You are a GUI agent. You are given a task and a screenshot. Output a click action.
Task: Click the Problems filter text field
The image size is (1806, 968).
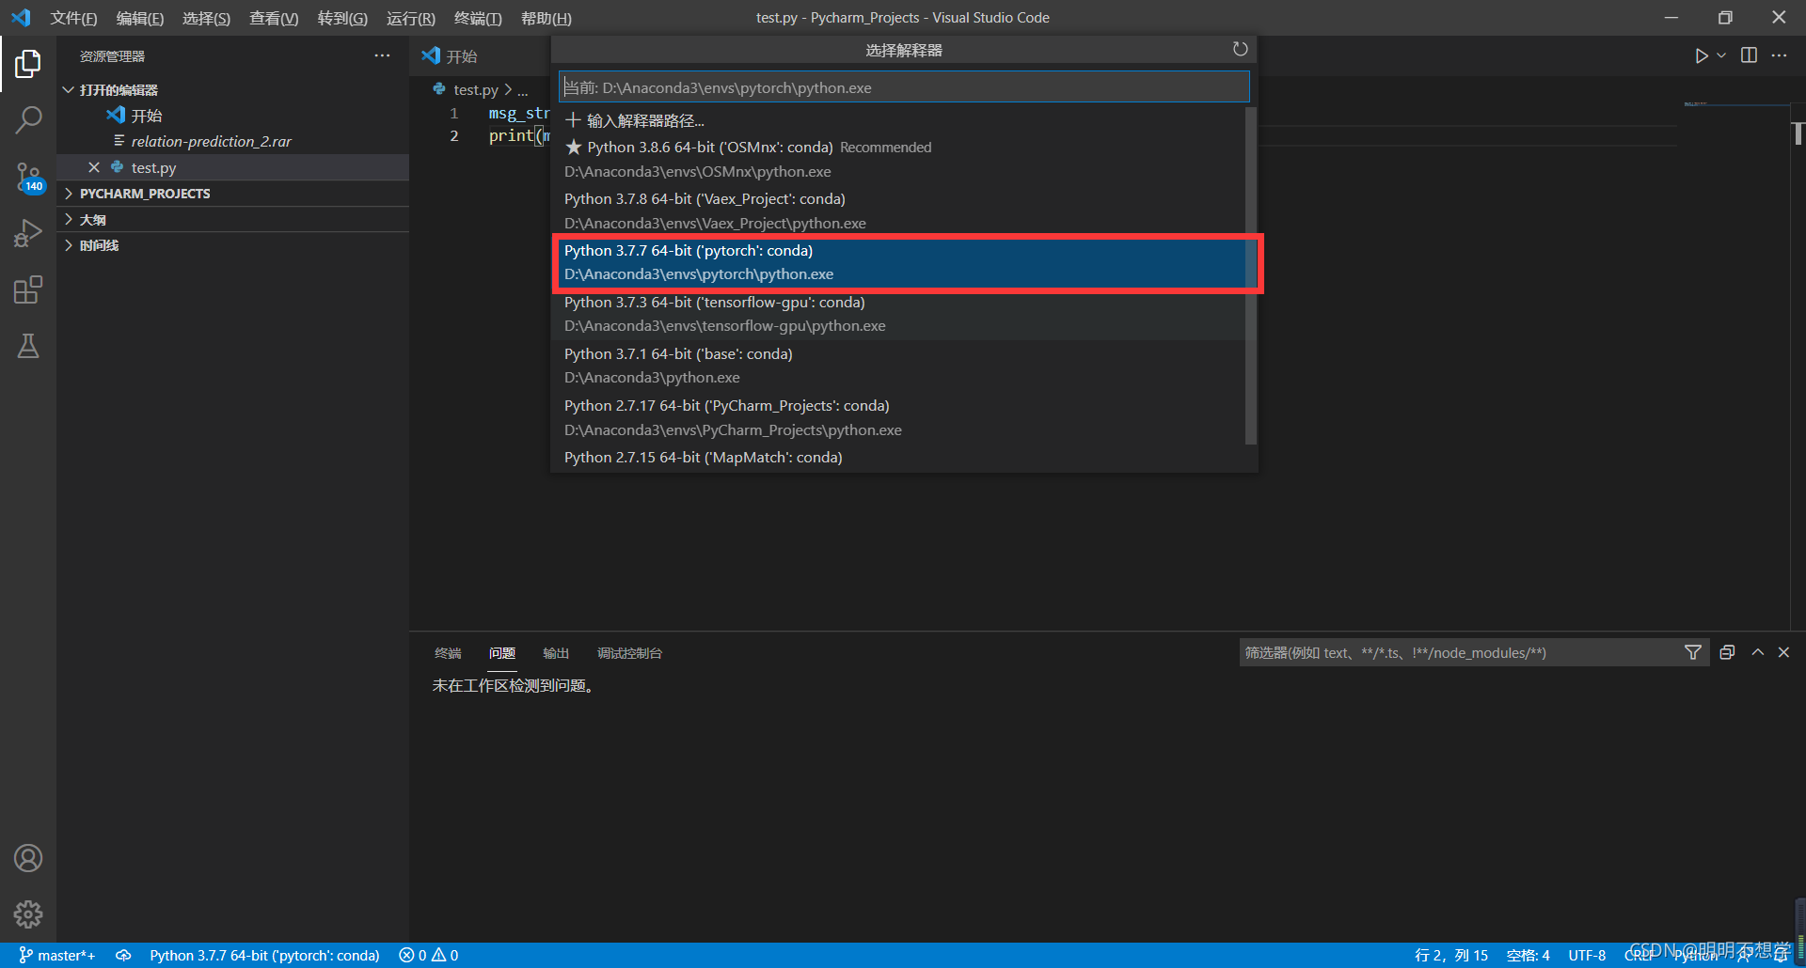1460,652
